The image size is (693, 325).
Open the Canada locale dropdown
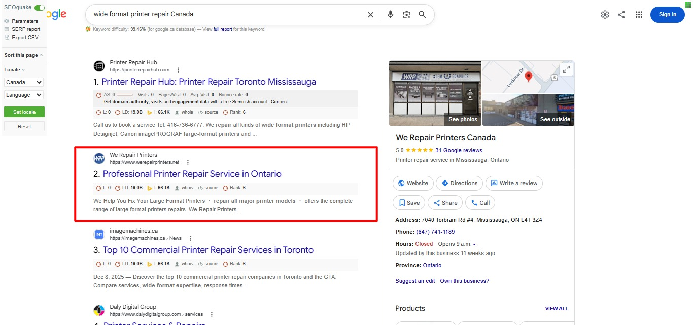click(x=24, y=82)
